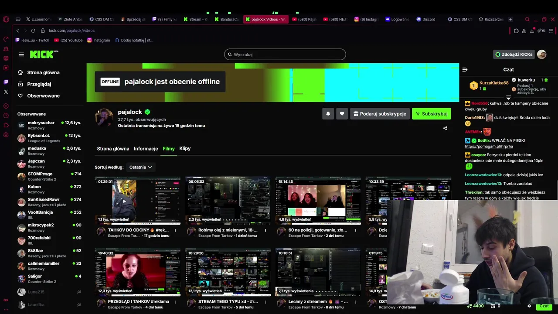Toggle the Kick hamburger menu

coord(21,55)
